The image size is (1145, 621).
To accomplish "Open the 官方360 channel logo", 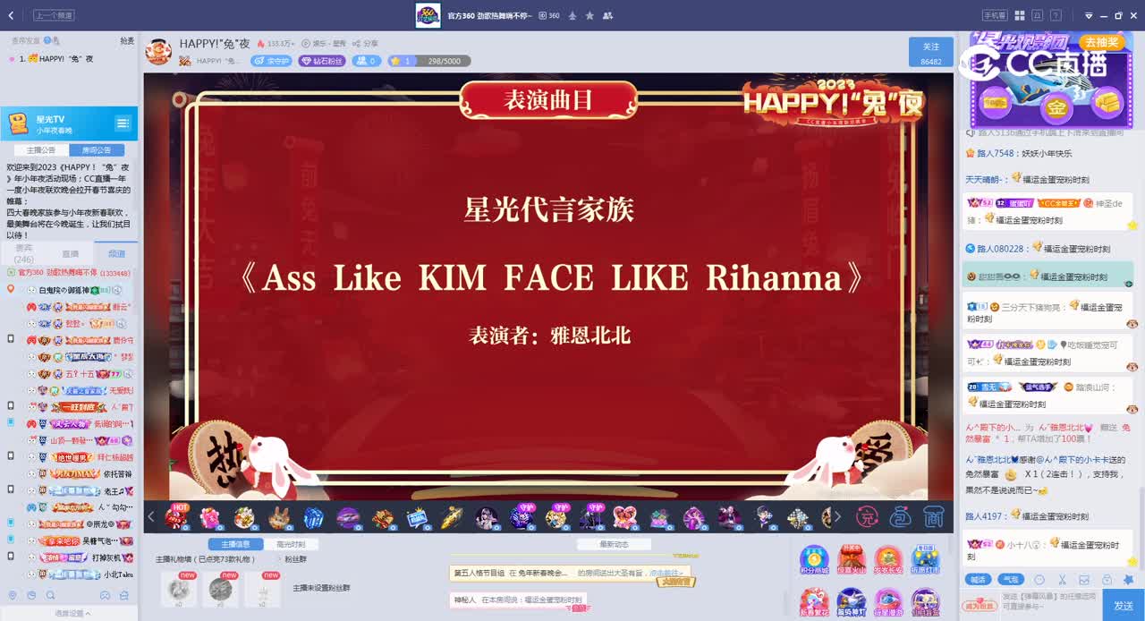I will pyautogui.click(x=428, y=15).
